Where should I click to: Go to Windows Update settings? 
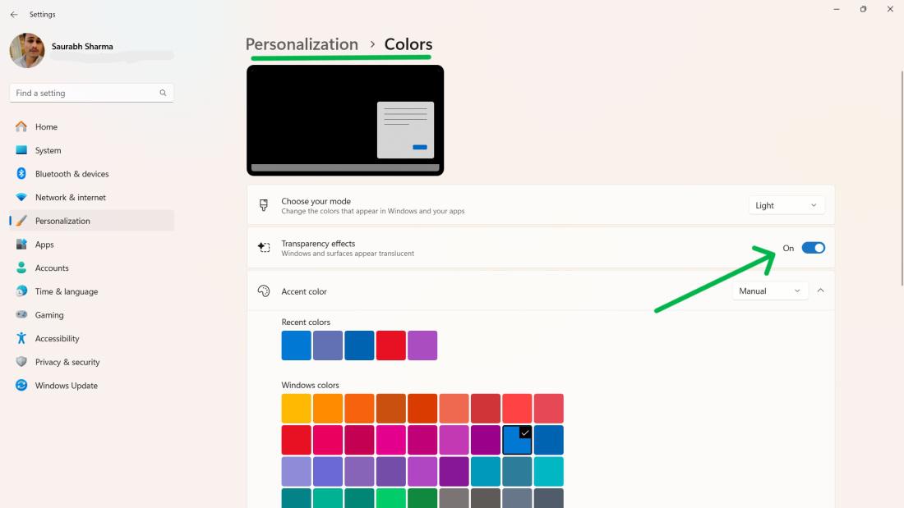point(92,386)
